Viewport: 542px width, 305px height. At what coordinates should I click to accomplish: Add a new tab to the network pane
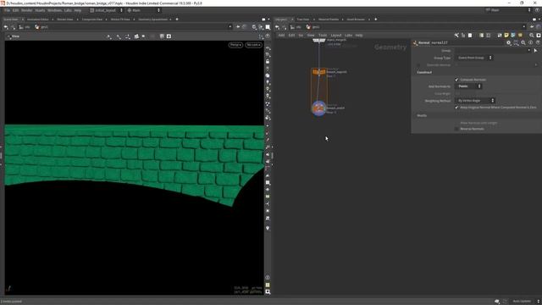(x=376, y=19)
